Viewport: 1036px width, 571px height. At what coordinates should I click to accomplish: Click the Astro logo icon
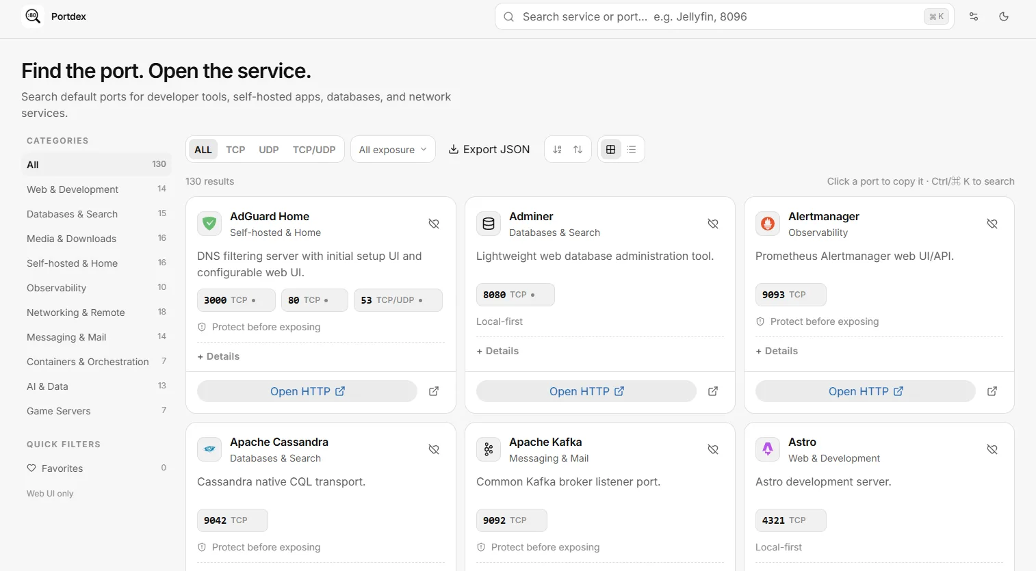[x=768, y=449]
